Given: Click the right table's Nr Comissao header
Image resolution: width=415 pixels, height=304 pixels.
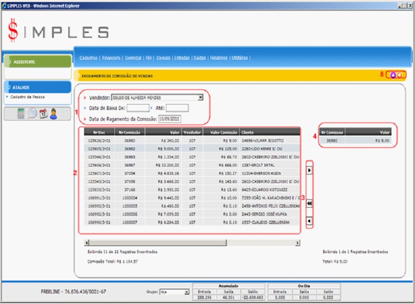Looking at the screenshot, I should 332,133.
